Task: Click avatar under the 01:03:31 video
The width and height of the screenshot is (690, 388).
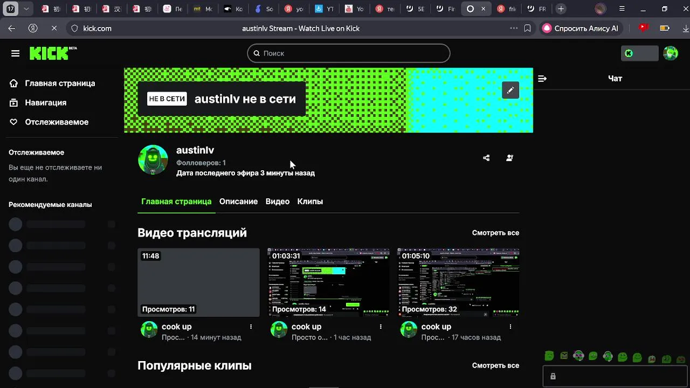Action: [279, 330]
